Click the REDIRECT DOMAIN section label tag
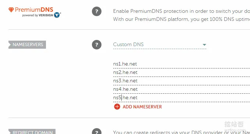The height and width of the screenshot is (134, 250). [x=32, y=131]
